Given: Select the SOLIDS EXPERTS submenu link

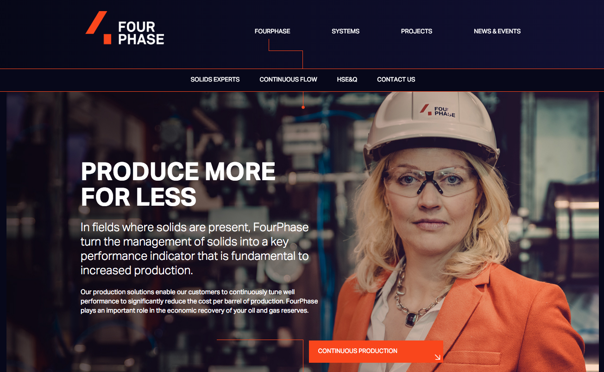Looking at the screenshot, I should click(215, 80).
